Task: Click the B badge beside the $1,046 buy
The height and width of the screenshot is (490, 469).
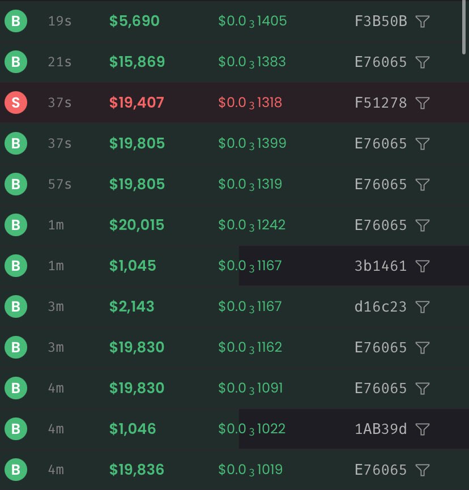Action: coord(16,429)
